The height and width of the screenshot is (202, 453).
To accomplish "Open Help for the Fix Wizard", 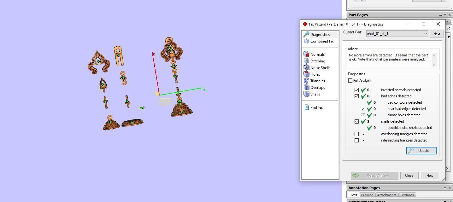I will pyautogui.click(x=430, y=176).
